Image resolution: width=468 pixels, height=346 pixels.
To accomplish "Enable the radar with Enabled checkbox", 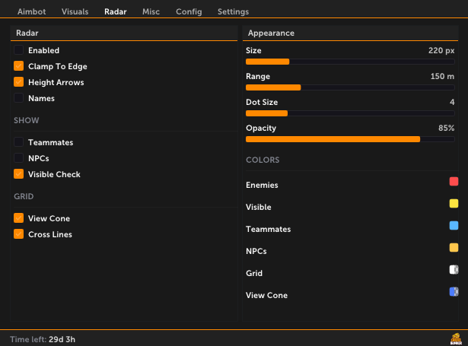I will point(18,50).
